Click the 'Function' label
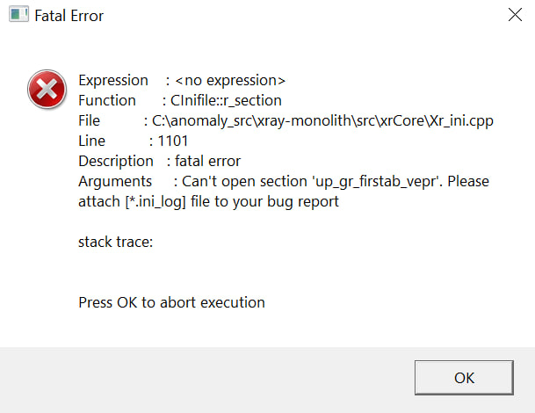The image size is (535, 413). pyautogui.click(x=107, y=100)
